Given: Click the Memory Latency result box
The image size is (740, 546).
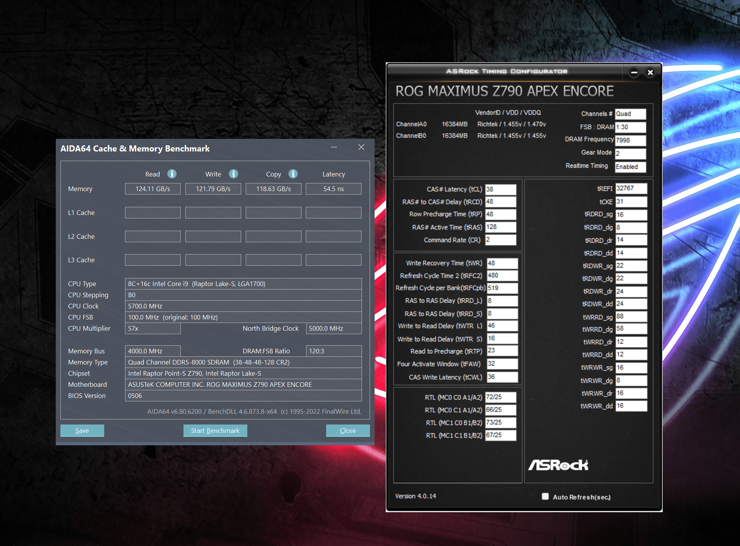Looking at the screenshot, I should tap(333, 189).
